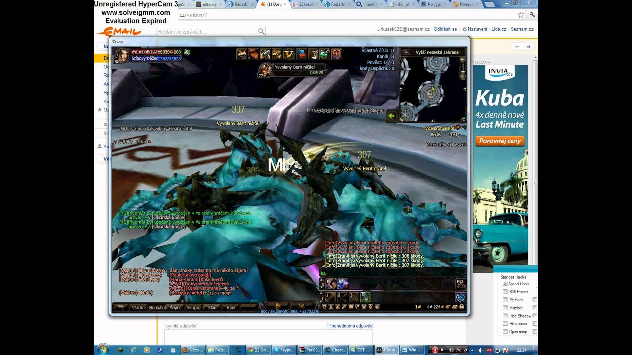Activate the F2 blue flash skill
632x355 pixels.
tap(343, 284)
